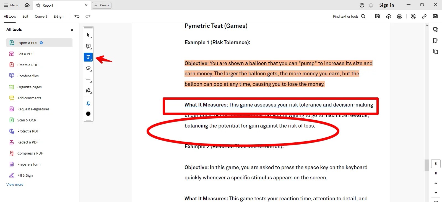The image size is (442, 202).
Task: Open Edit a PDF tool
Action: (39, 54)
